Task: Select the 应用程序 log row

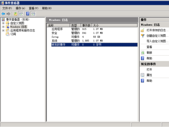Action: [x=92, y=29]
